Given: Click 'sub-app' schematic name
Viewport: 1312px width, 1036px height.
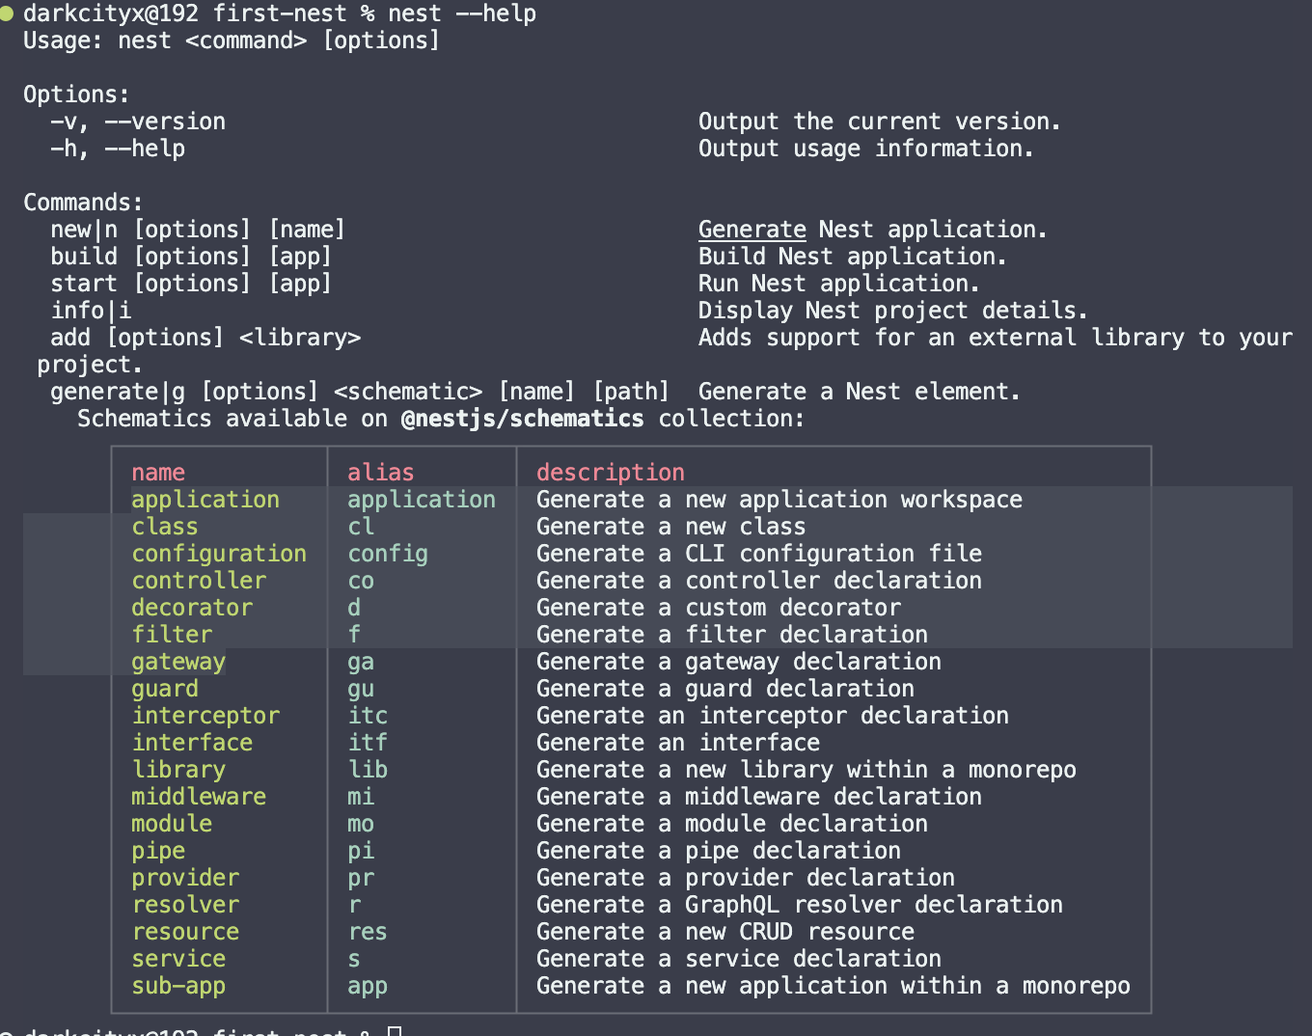Looking at the screenshot, I should coord(178,986).
